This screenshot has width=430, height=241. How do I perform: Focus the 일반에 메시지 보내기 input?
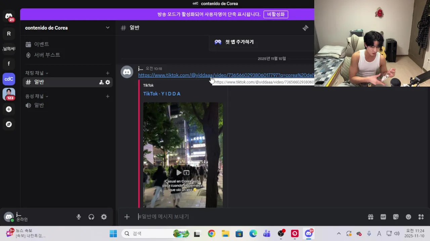coord(249,217)
